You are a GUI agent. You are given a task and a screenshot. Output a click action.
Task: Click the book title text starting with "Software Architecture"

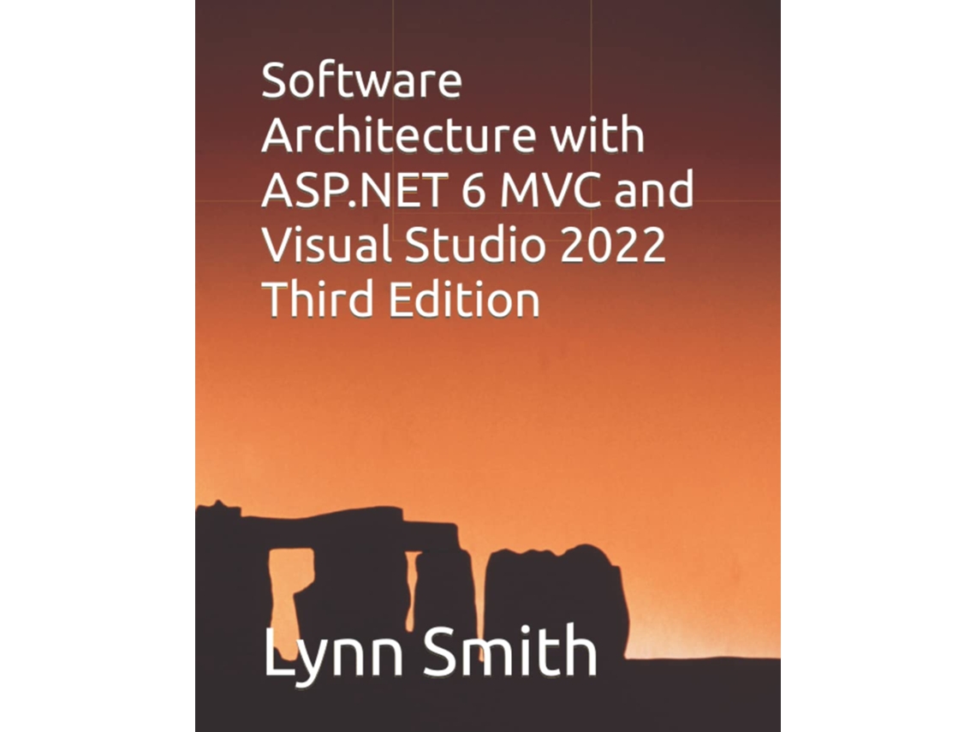pyautogui.click(x=478, y=190)
